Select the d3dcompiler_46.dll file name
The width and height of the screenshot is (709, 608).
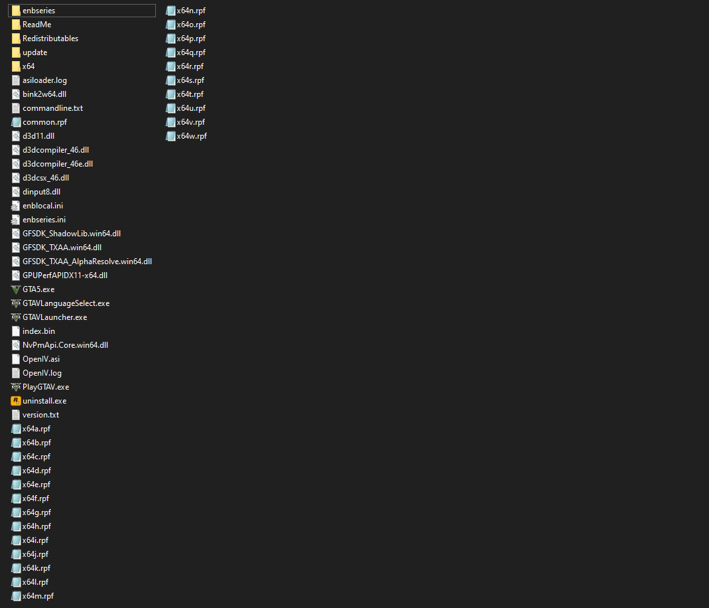[x=56, y=150]
